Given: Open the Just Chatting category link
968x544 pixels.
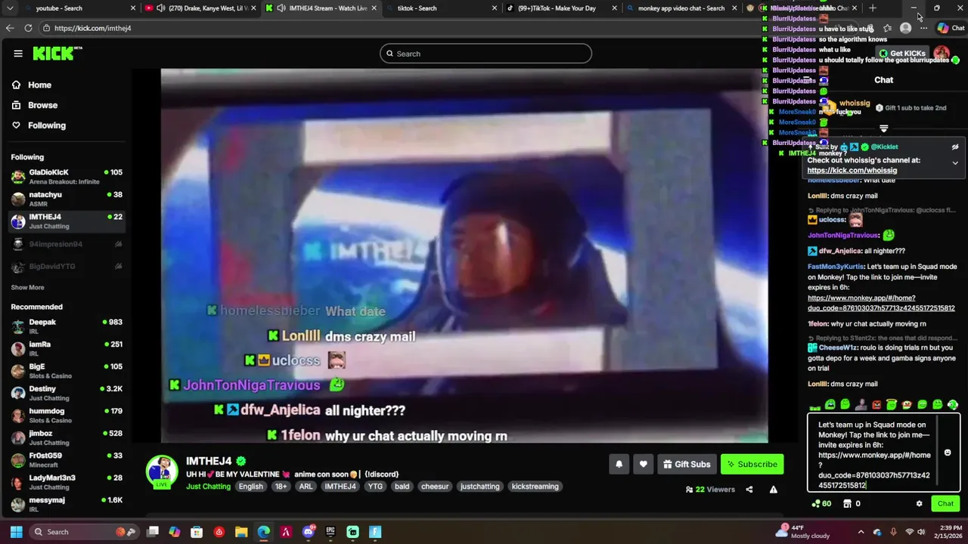Looking at the screenshot, I should 208,487.
